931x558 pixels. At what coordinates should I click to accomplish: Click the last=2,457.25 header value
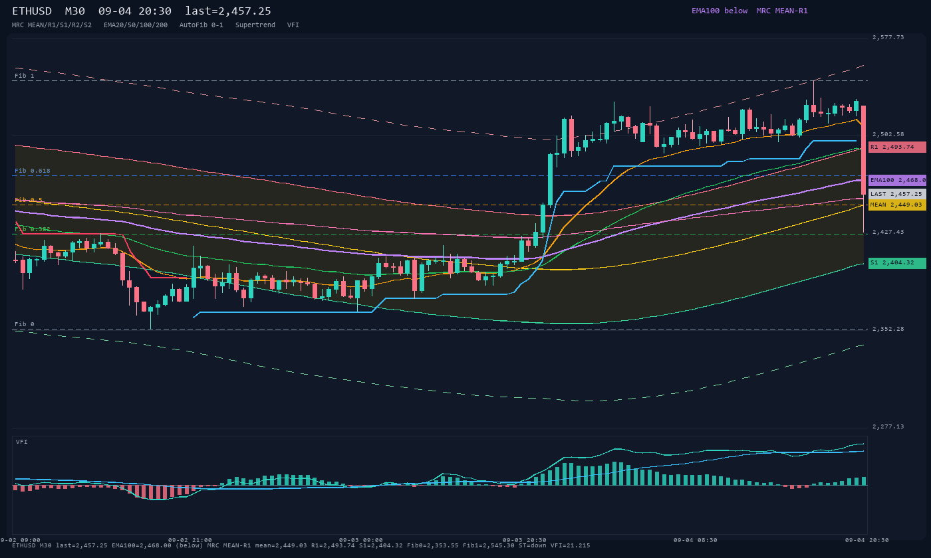point(228,11)
